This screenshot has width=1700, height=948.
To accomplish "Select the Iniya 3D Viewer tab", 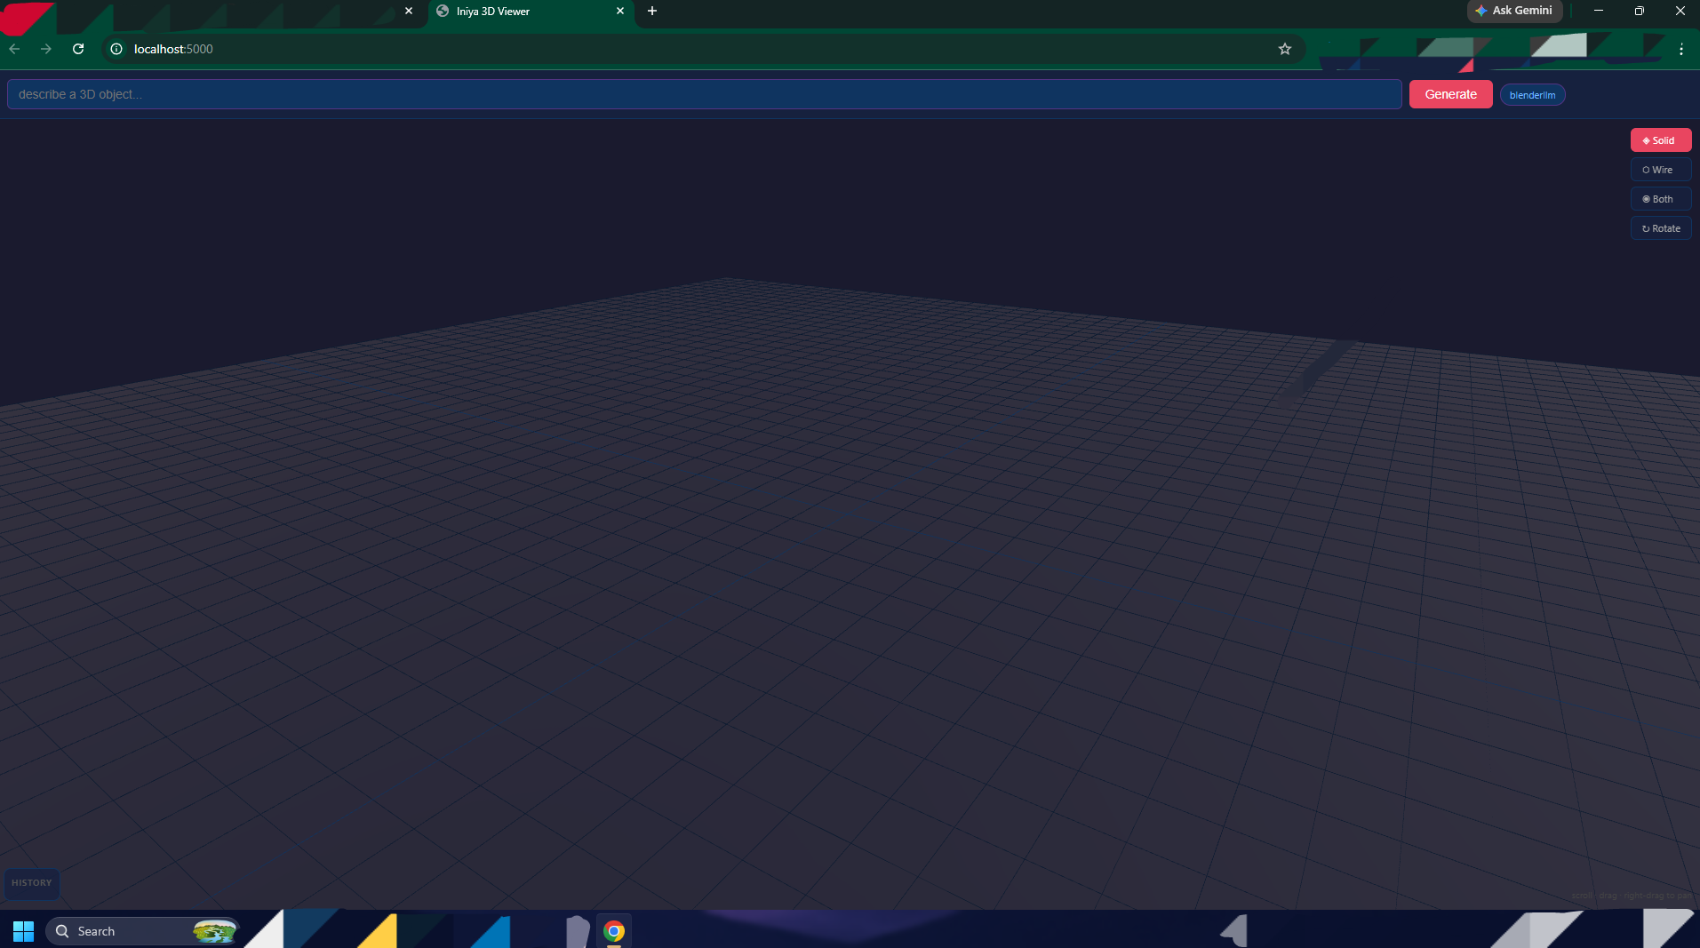I will point(531,11).
